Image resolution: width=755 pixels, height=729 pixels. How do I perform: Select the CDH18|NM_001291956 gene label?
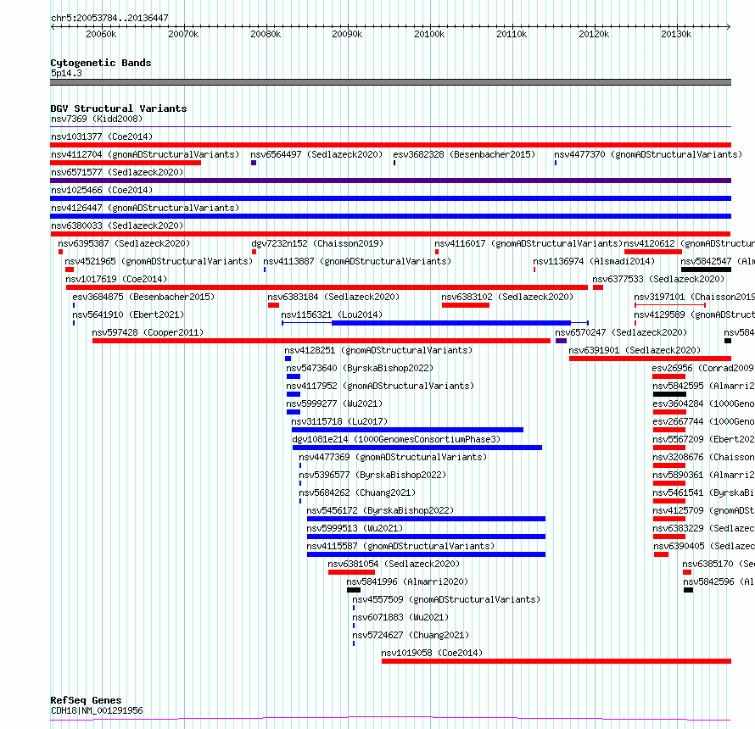(97, 710)
